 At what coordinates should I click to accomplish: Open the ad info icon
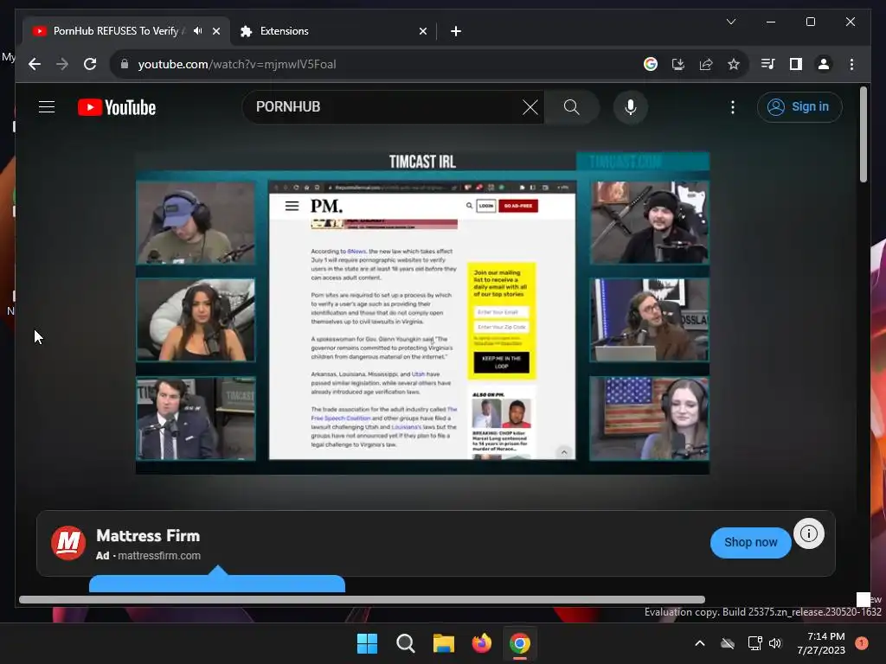(809, 533)
